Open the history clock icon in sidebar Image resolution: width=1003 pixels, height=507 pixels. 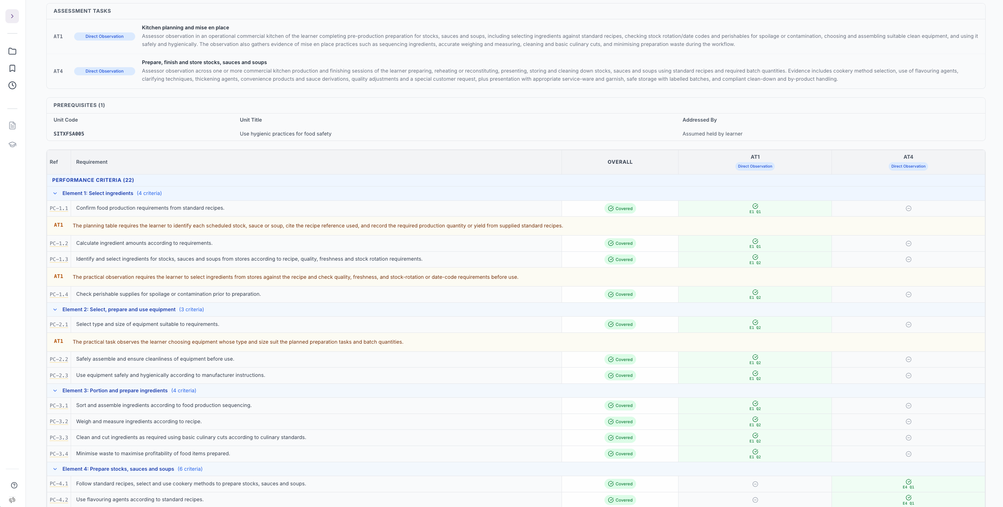[12, 85]
